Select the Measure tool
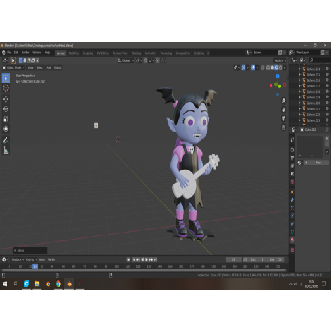This screenshot has height=331, width=331. (6, 150)
